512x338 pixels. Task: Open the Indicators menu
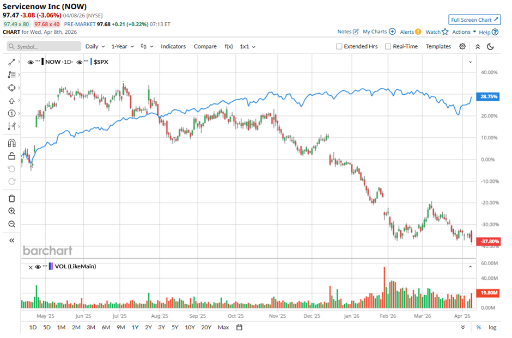(x=173, y=47)
